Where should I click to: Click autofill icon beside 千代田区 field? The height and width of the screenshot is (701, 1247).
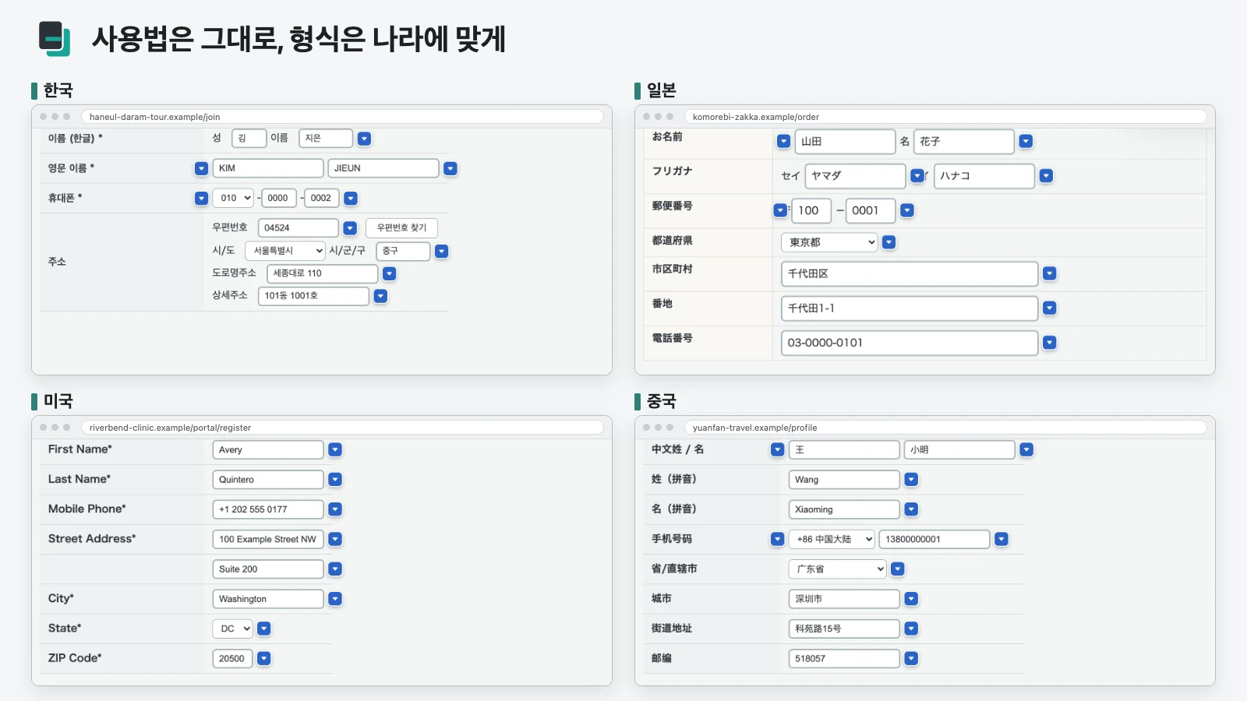(1050, 273)
